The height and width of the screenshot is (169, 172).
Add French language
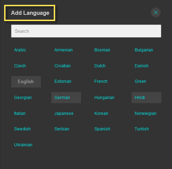coord(101,81)
